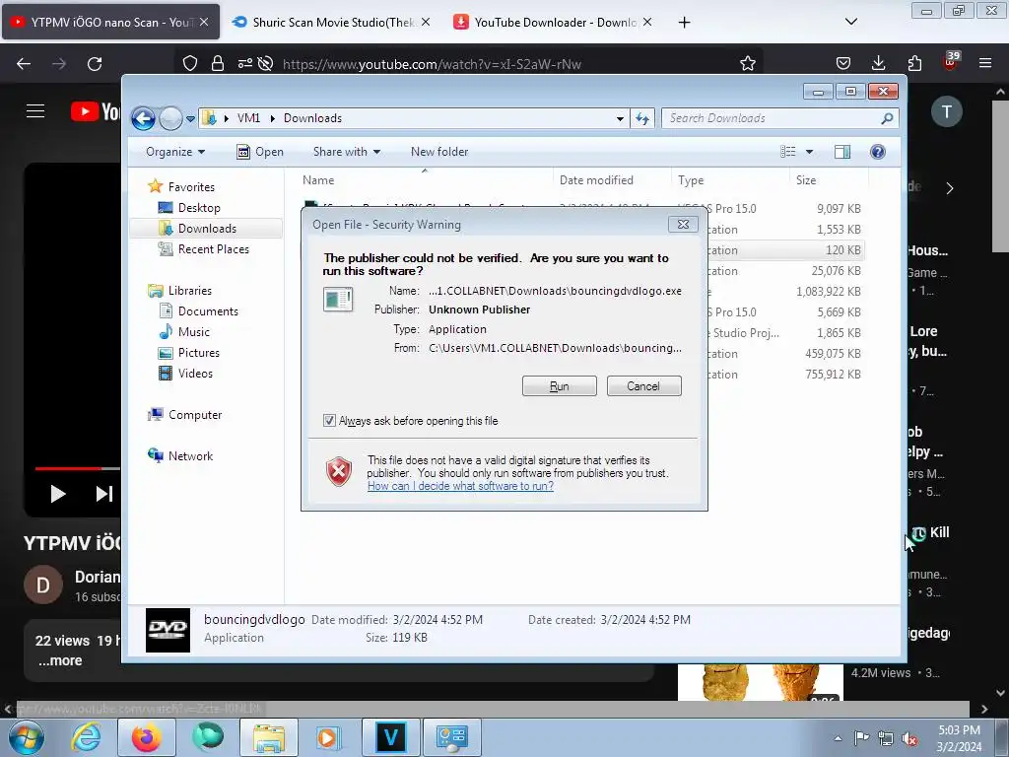Reload the page in Firefox
1009x757 pixels.
pos(95,64)
